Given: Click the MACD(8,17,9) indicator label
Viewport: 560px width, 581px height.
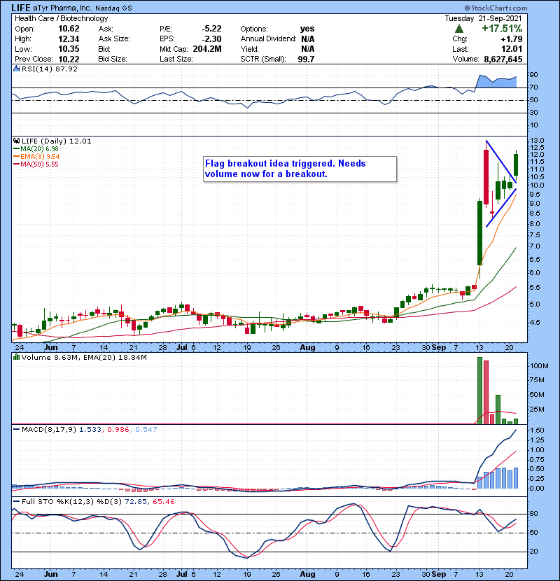Looking at the screenshot, I should (x=49, y=430).
